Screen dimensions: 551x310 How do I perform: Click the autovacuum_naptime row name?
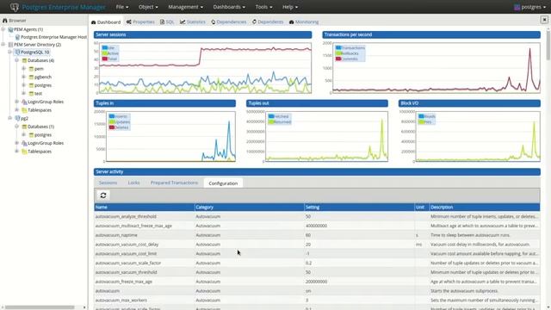(x=116, y=235)
